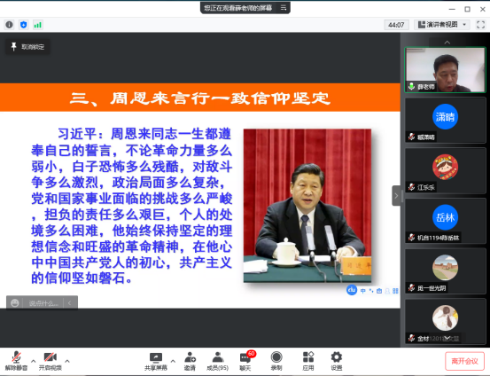The width and height of the screenshot is (490, 376).
Task: Select the 薛老师 video thumbnail
Action: [446, 70]
